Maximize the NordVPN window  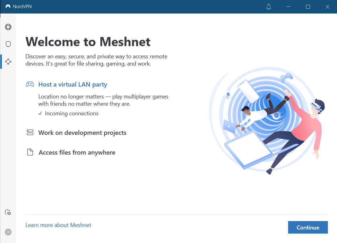pyautogui.click(x=308, y=7)
